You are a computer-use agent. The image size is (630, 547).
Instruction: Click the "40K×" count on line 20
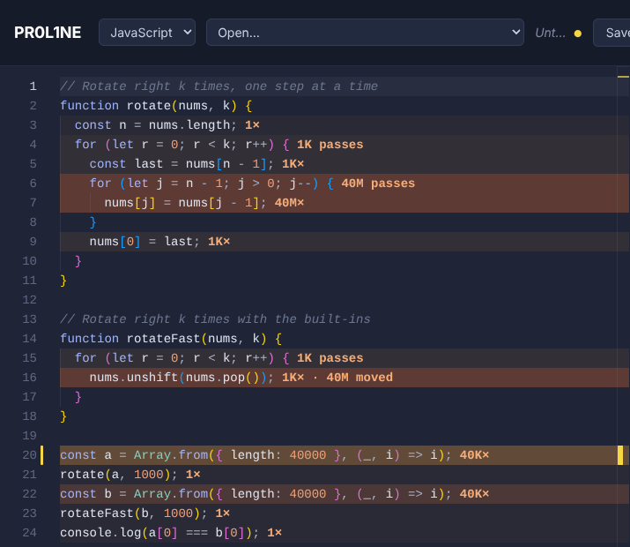tap(474, 455)
